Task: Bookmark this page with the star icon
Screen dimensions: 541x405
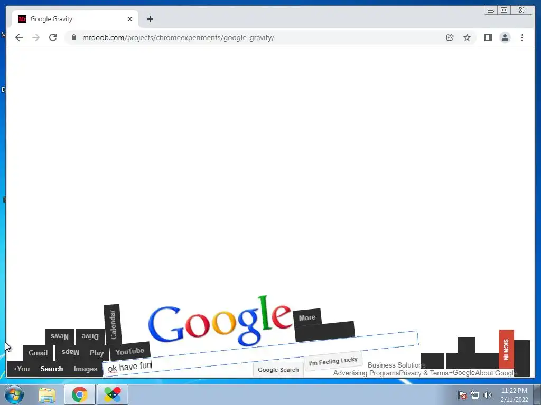Action: (467, 37)
